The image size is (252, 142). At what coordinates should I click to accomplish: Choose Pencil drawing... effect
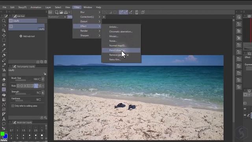coord(121,50)
